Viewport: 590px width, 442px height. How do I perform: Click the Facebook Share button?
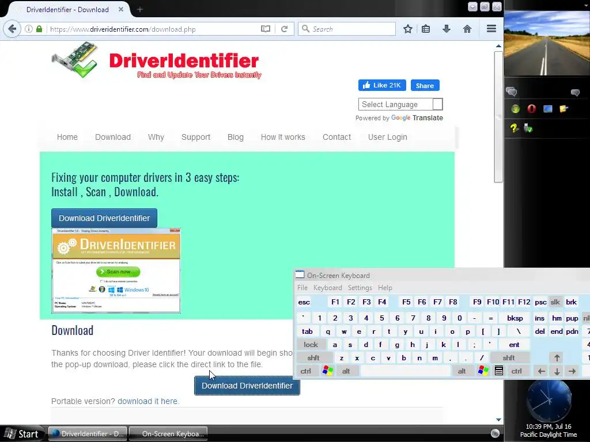pyautogui.click(x=425, y=85)
